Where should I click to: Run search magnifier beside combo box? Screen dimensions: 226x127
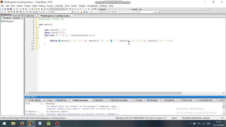(x=156, y=12)
